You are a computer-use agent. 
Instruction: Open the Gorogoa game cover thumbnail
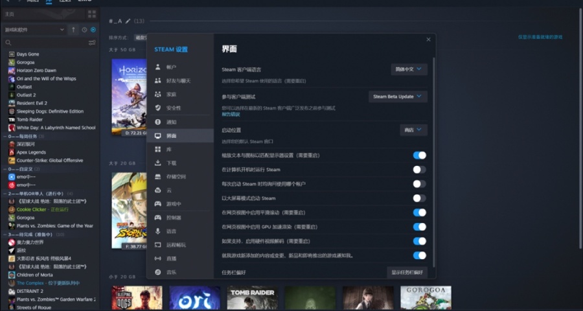[426, 297]
